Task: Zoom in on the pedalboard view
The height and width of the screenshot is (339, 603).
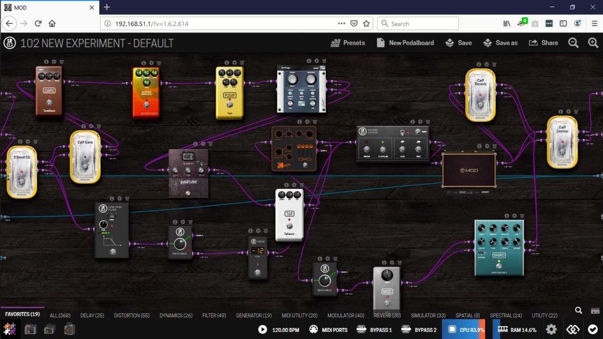Action: coord(593,43)
